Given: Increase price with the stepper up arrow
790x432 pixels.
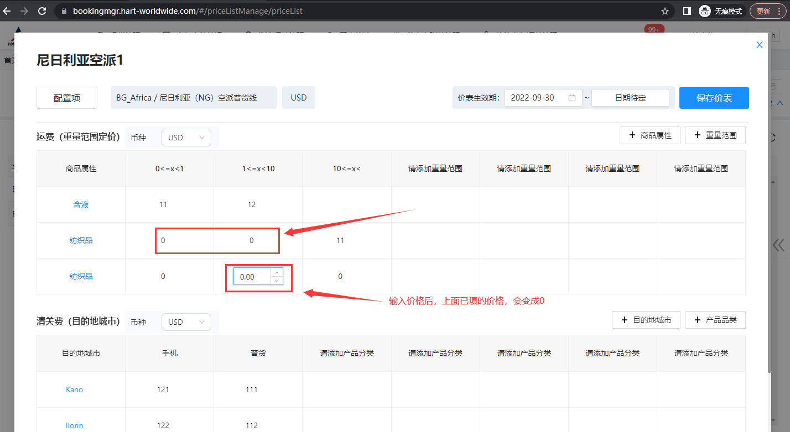Looking at the screenshot, I should pos(277,272).
